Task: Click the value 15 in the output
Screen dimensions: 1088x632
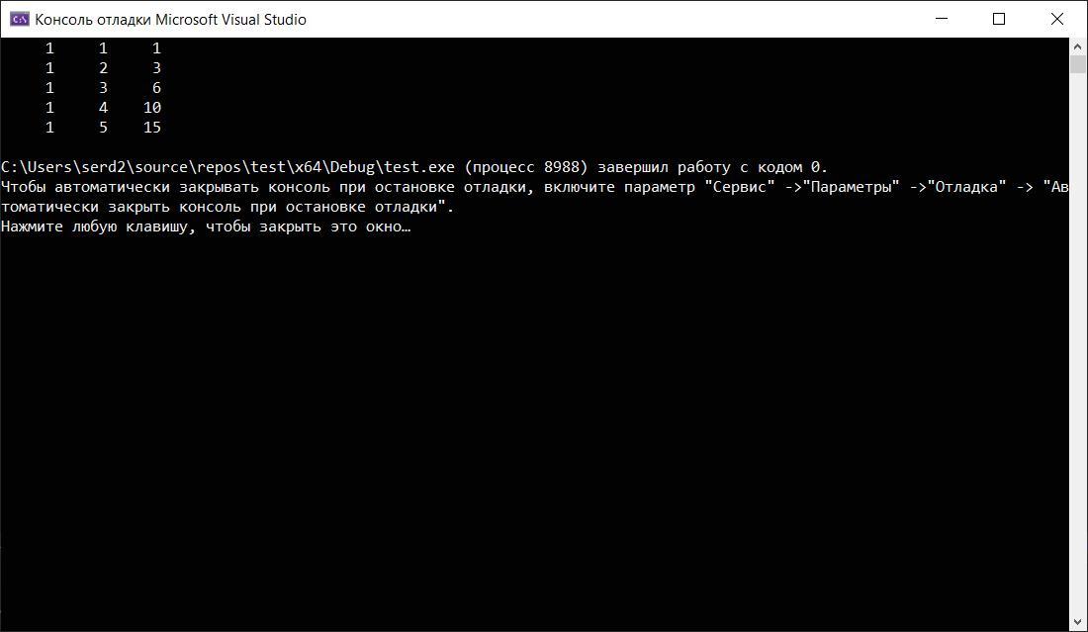Action: click(x=152, y=128)
